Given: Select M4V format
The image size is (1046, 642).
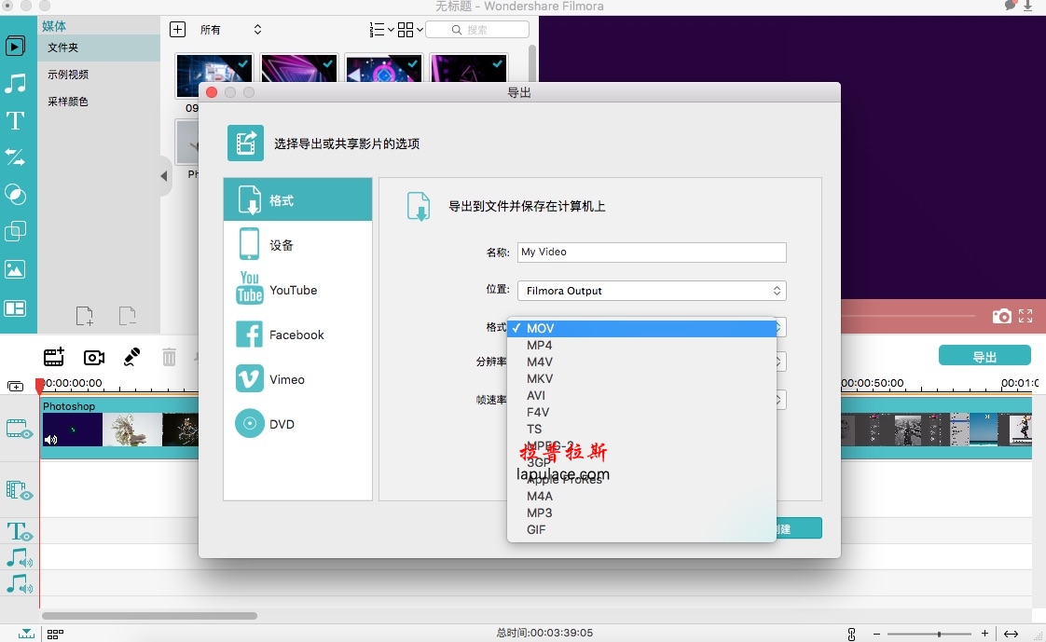Looking at the screenshot, I should tap(641, 362).
